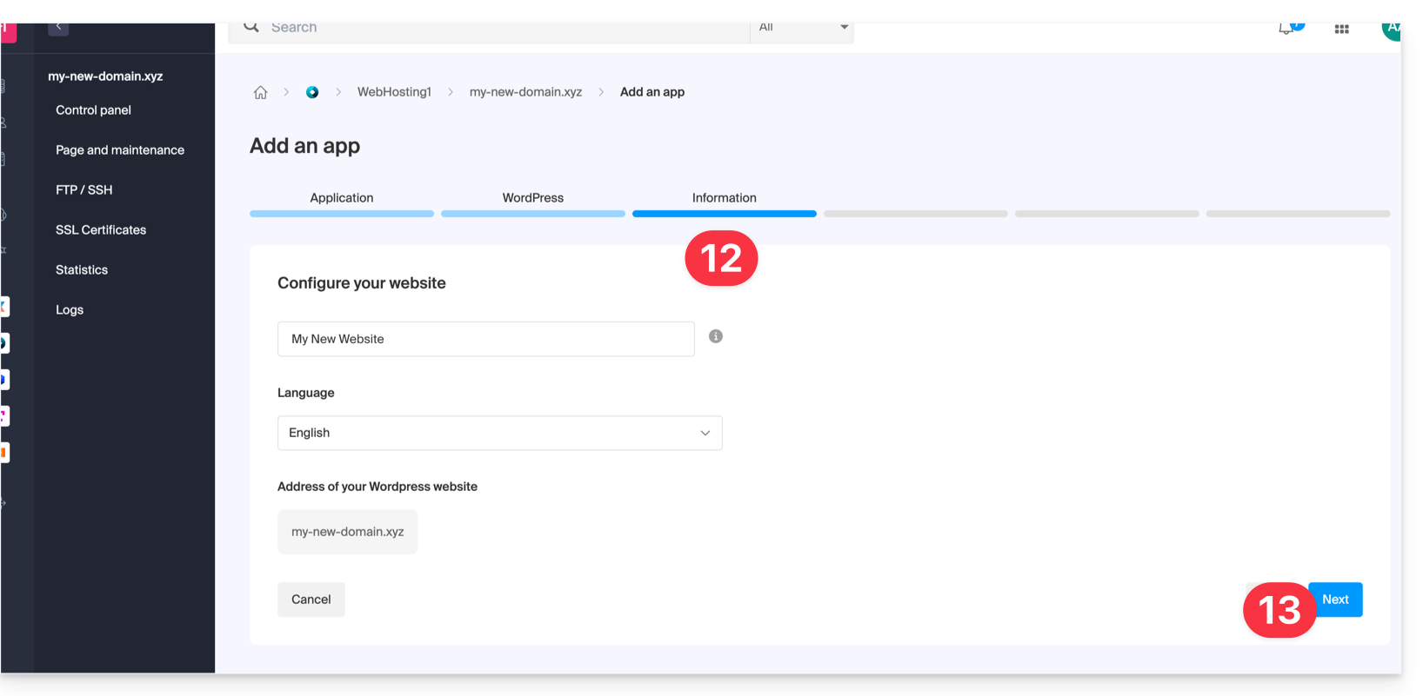
Task: Click the WordPress step progress bar
Action: [533, 214]
